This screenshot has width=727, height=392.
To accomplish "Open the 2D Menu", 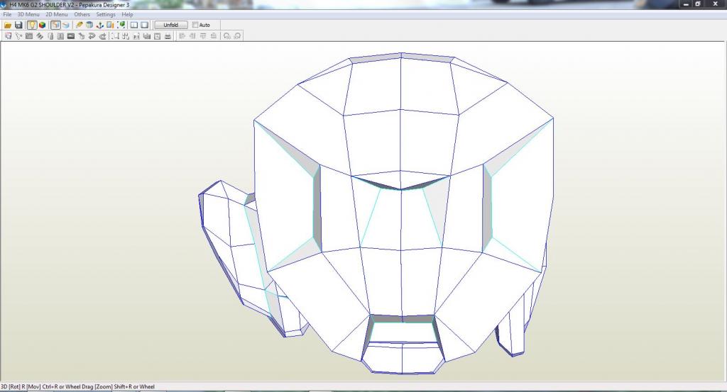I will coord(57,14).
